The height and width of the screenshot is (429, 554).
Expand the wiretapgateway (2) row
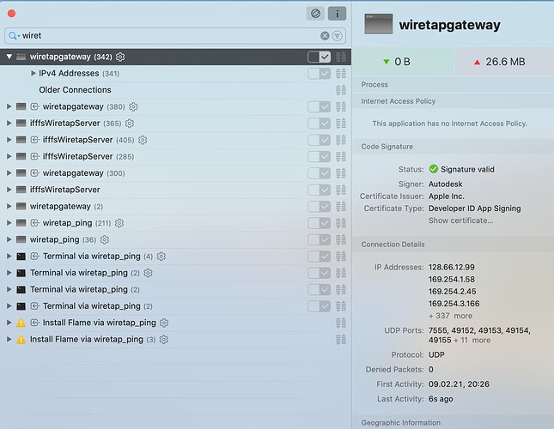tap(9, 206)
